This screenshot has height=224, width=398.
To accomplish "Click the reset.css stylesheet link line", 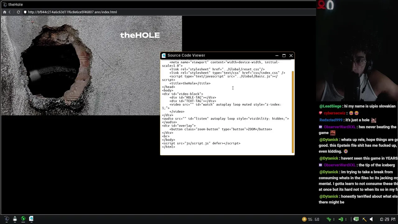I will [217, 69].
